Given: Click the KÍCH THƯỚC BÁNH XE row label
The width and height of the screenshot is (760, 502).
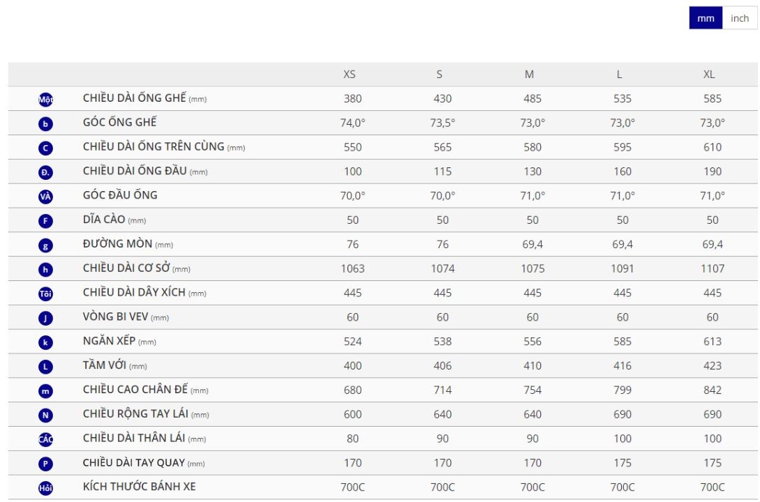Looking at the screenshot, I should 139,487.
